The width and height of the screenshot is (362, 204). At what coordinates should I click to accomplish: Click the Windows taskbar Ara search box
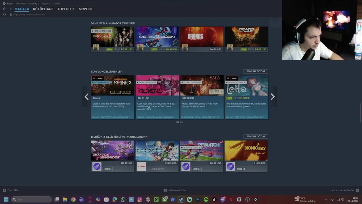[31, 199]
